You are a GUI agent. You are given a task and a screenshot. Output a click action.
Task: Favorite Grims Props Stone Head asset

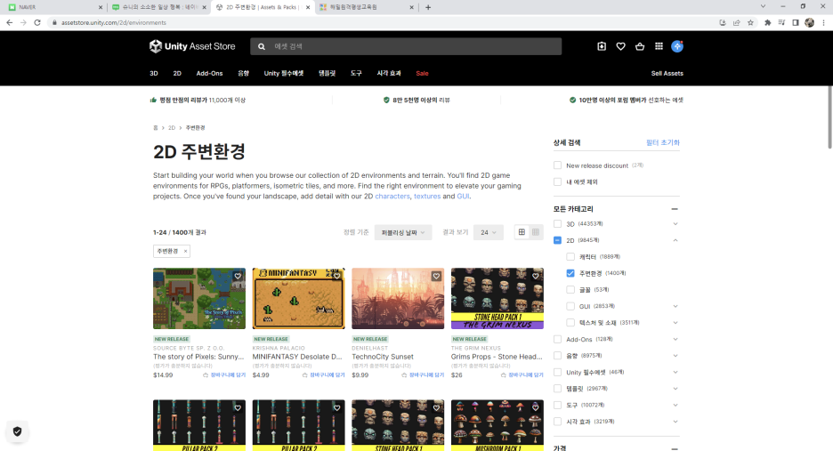(536, 276)
